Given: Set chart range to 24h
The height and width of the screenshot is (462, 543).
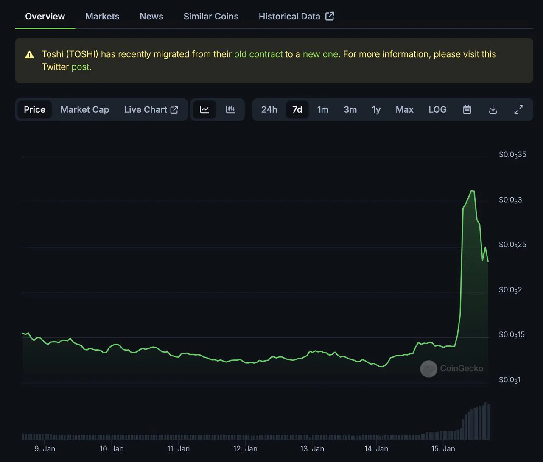Looking at the screenshot, I should (269, 109).
